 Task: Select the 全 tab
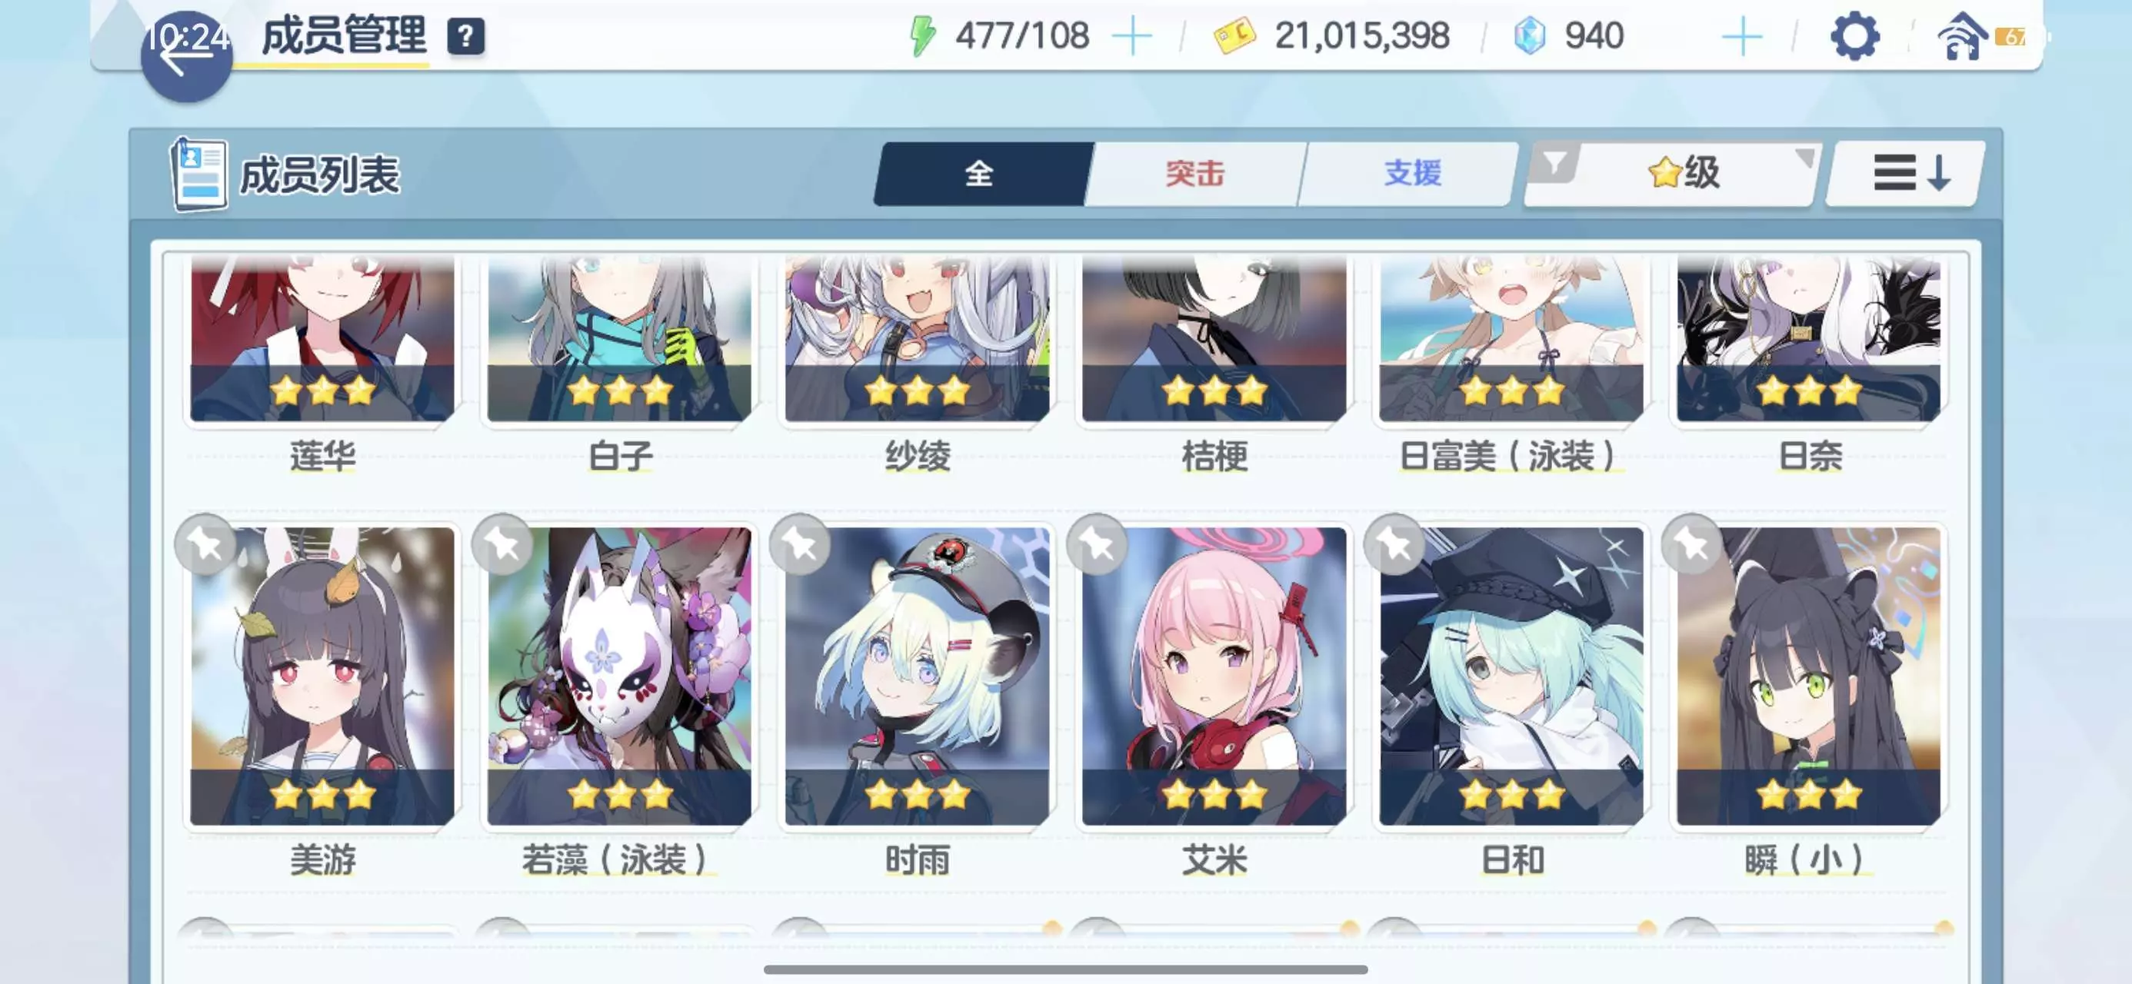(x=981, y=173)
